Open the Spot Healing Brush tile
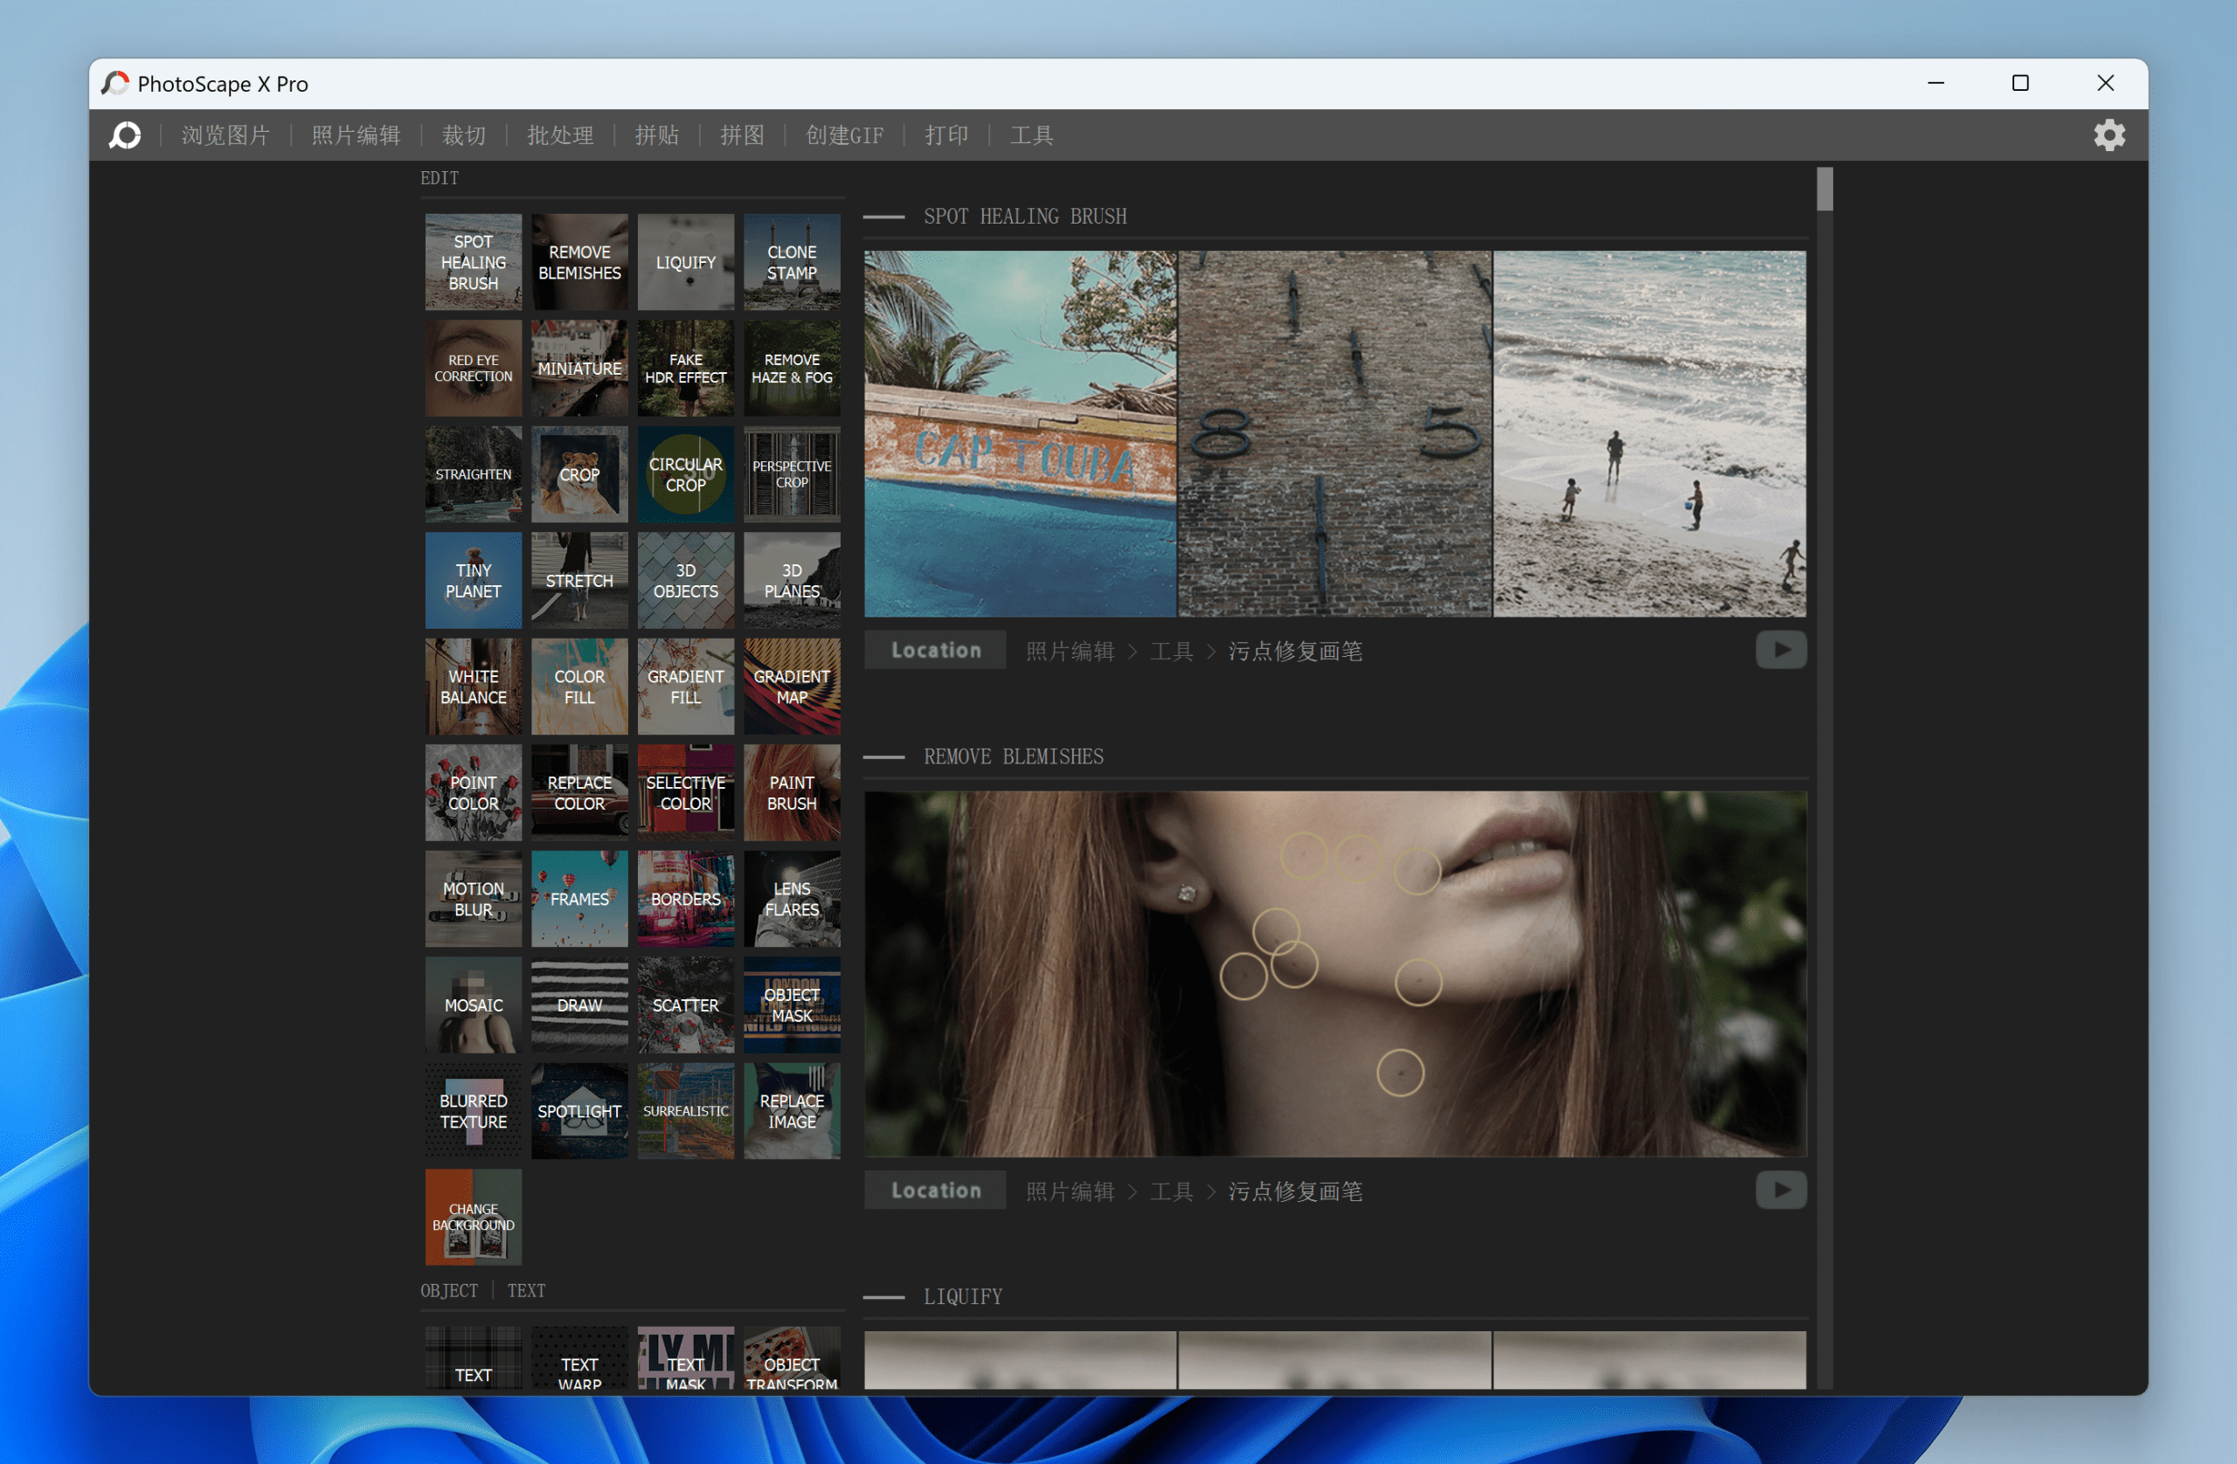This screenshot has height=1464, width=2237. coord(473,262)
